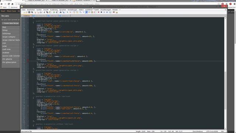This screenshot has width=236, height=133.
Task: Open the Einstellungen menu
Action: 72,10
